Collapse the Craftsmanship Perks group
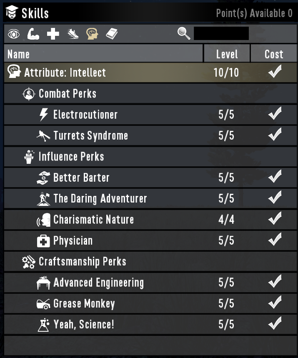The height and width of the screenshot is (358, 298). (x=150, y=262)
